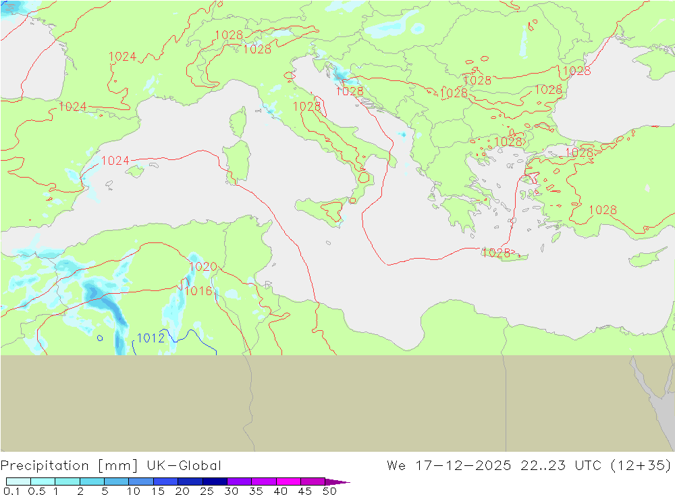Select the red 1016 isobar label
675x495 pixels.
(198, 291)
